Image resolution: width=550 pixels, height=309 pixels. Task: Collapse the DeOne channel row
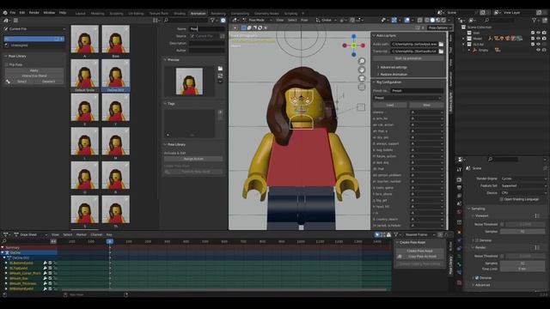pos(3,252)
